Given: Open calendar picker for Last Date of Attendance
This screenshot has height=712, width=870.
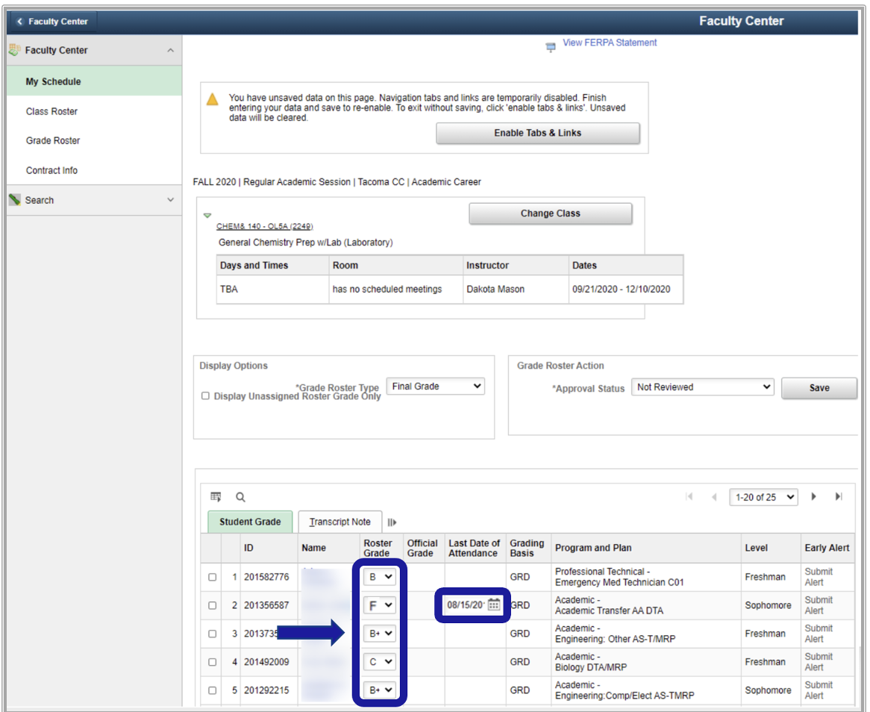Looking at the screenshot, I should tap(494, 605).
